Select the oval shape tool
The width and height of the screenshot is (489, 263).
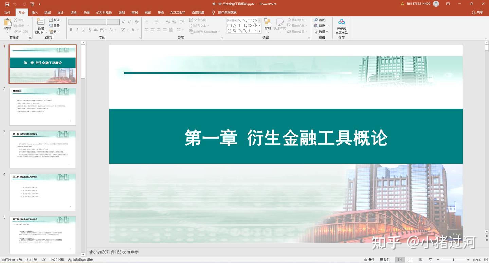pos(255,21)
